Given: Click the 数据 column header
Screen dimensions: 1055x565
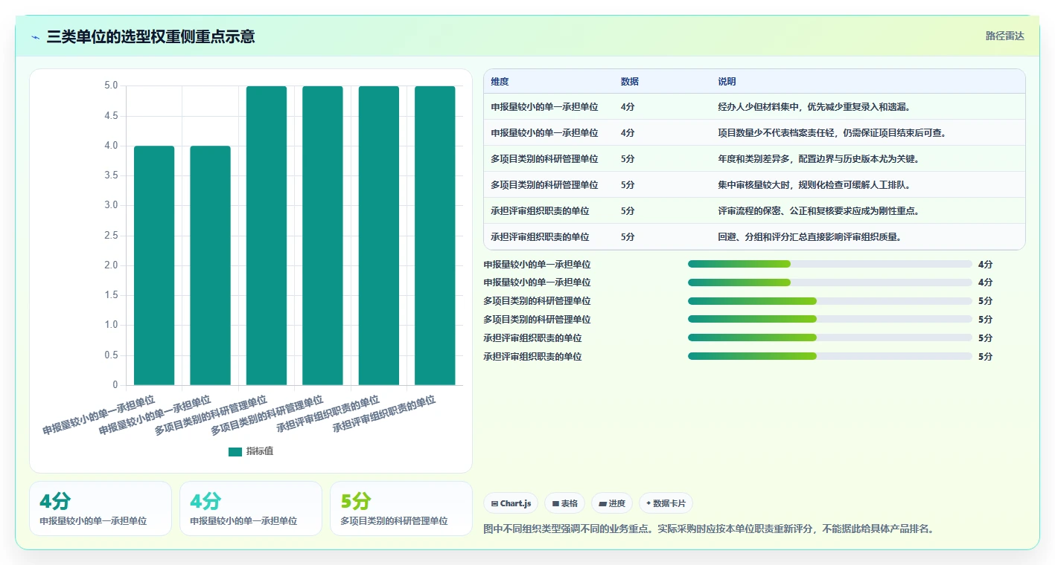Looking at the screenshot, I should click(x=629, y=82).
